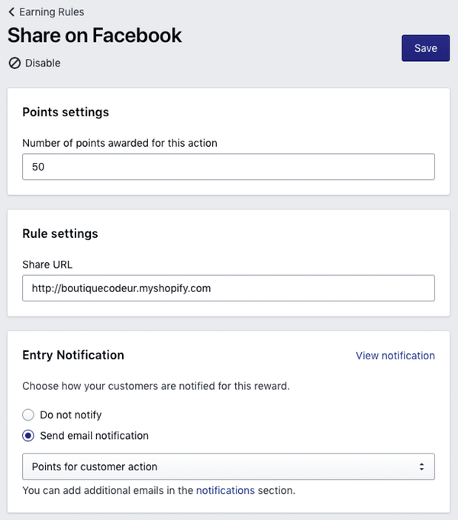Save the Share on Facebook rule
Image resolution: width=458 pixels, height=520 pixels.
point(425,48)
